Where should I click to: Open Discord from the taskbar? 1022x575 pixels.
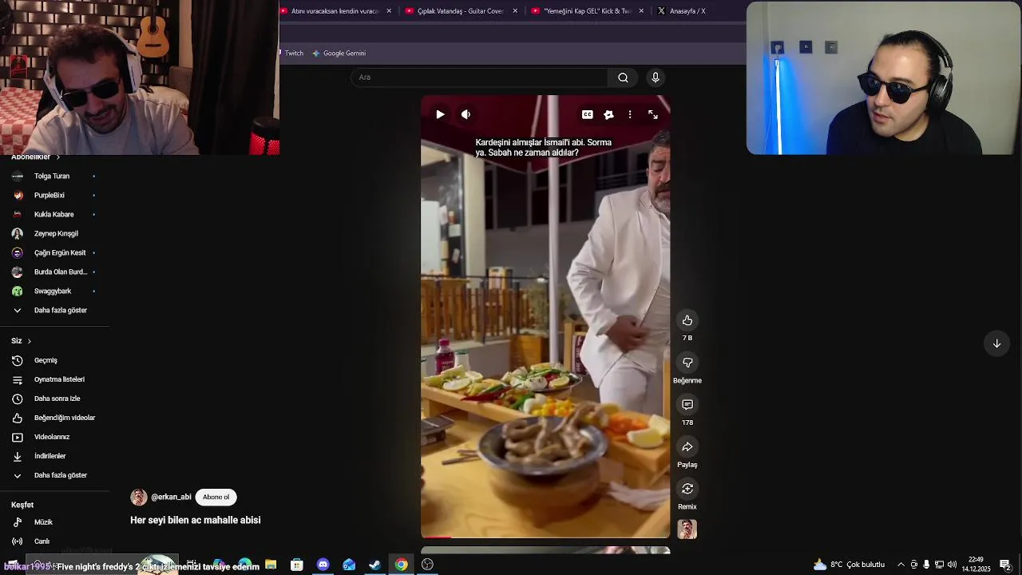click(x=323, y=565)
